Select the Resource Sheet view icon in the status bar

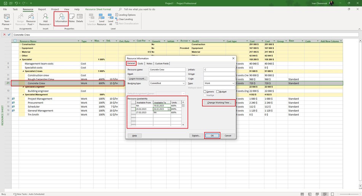click(x=325, y=194)
